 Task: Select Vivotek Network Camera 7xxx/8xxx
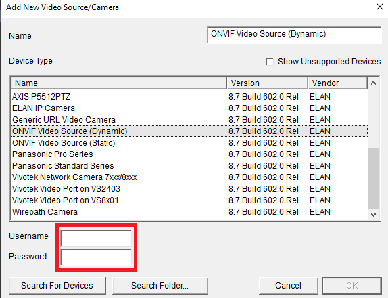coord(189,177)
